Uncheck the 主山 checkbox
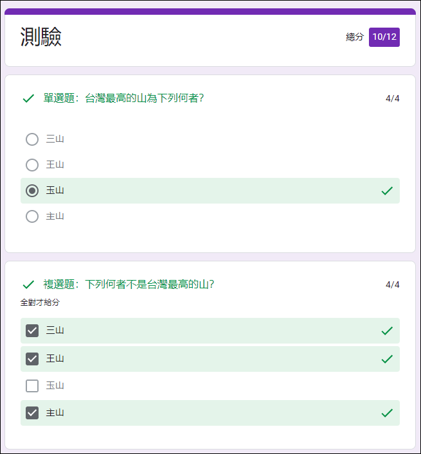Image resolution: width=421 pixels, height=454 pixels. [x=32, y=413]
